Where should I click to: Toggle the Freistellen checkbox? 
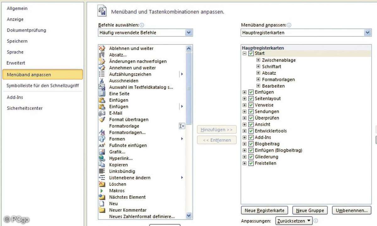[251, 163]
